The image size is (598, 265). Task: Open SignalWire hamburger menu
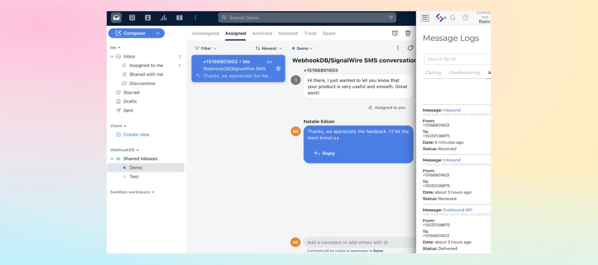pos(425,18)
